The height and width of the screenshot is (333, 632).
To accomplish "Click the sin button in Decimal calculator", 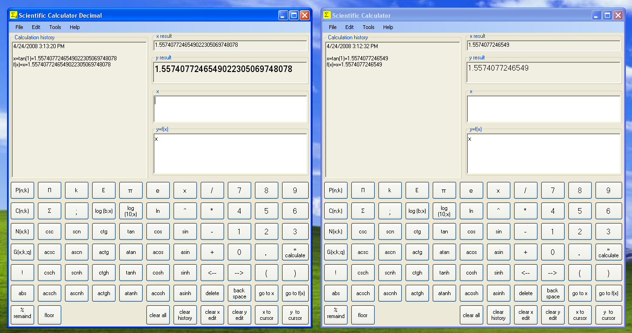I will point(185,232).
